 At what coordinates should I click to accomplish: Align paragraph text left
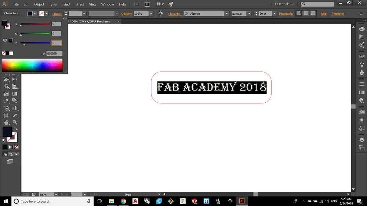(298, 14)
